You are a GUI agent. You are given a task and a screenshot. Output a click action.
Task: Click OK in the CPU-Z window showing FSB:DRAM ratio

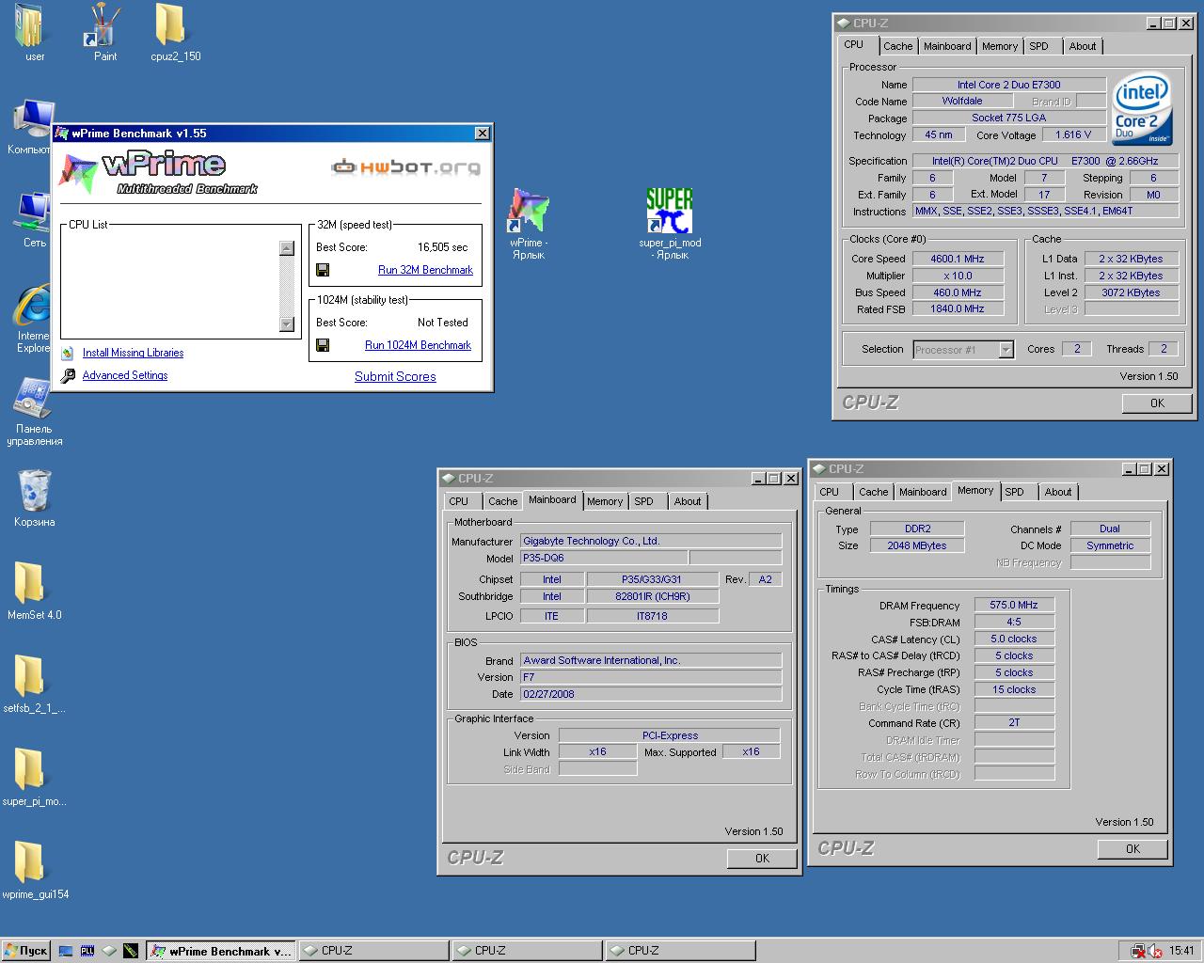click(1133, 849)
